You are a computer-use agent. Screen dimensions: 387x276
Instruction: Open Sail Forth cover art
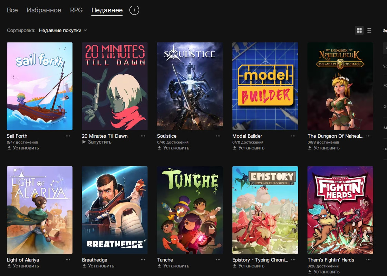click(x=40, y=86)
